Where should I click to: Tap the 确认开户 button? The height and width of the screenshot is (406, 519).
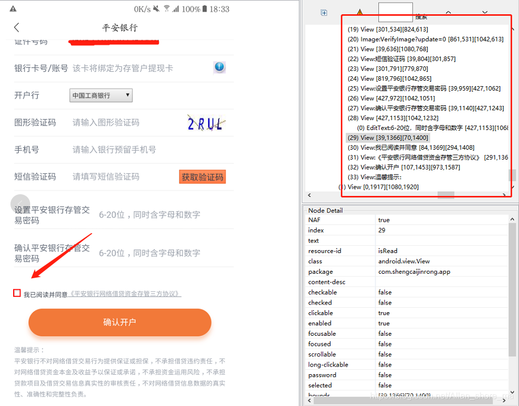[120, 323]
